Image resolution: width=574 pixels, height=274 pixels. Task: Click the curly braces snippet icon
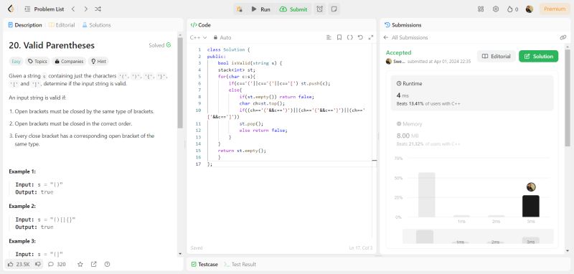350,37
